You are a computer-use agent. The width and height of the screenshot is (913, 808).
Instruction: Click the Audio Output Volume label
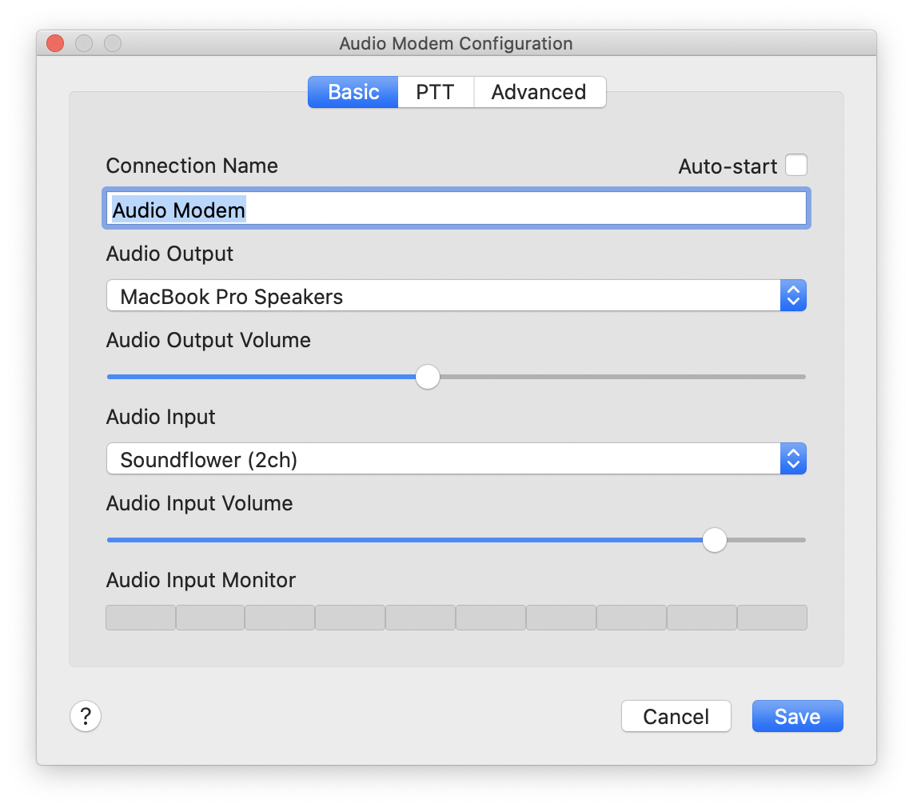pyautogui.click(x=208, y=340)
